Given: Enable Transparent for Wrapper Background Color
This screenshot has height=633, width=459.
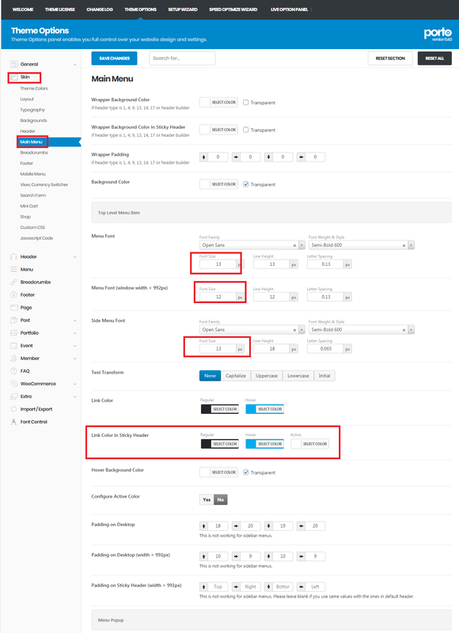Looking at the screenshot, I should (x=245, y=102).
